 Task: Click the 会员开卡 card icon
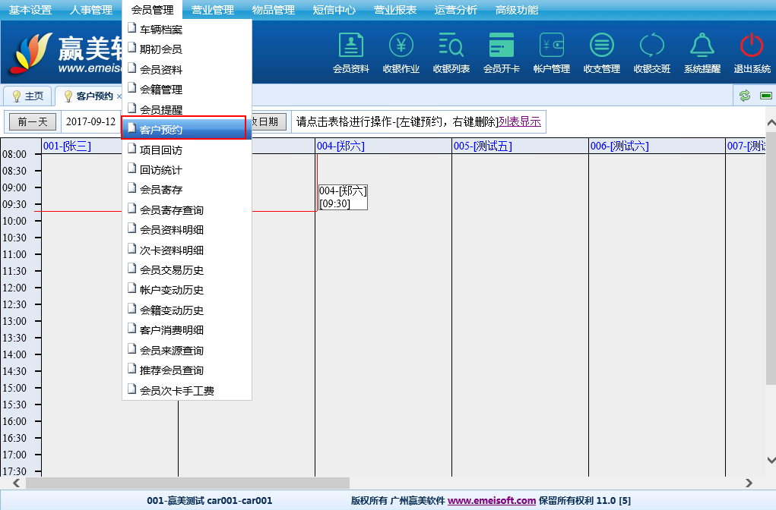(502, 47)
